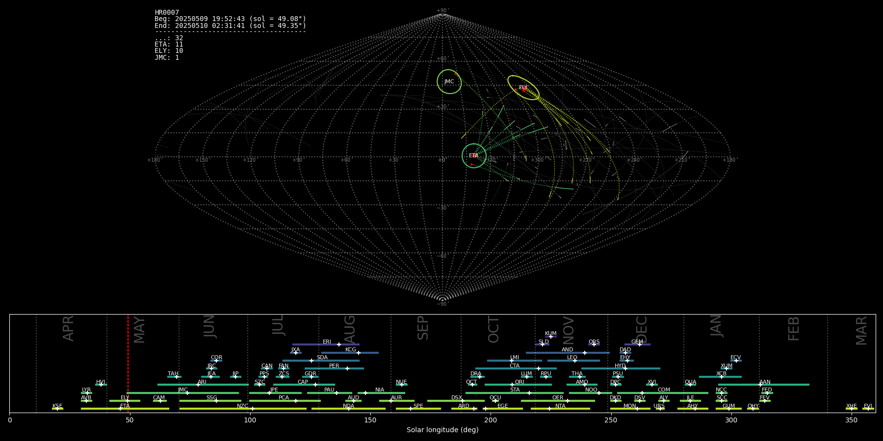The width and height of the screenshot is (883, 441).
Task: Click the FEB month label in the timeline
Action: [794, 329]
